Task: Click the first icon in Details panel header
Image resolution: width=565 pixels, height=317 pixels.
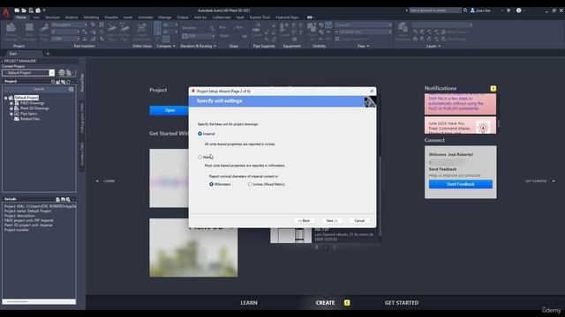Action: point(57,199)
